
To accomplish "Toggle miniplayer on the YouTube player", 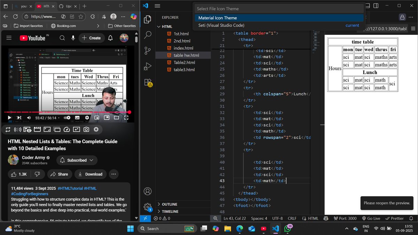I will click(97, 118).
